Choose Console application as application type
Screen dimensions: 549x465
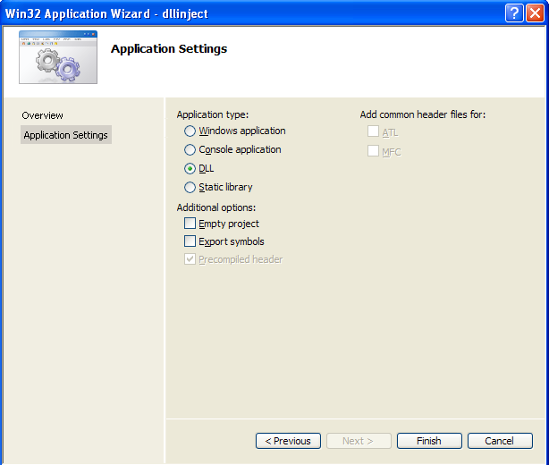(190, 150)
